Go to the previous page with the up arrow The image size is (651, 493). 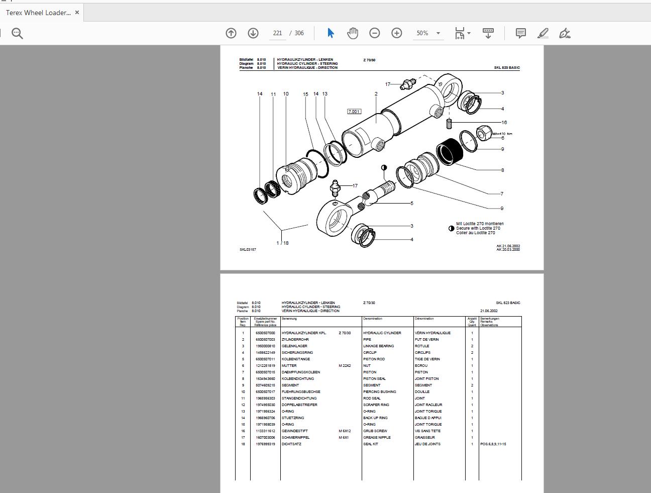coord(231,33)
